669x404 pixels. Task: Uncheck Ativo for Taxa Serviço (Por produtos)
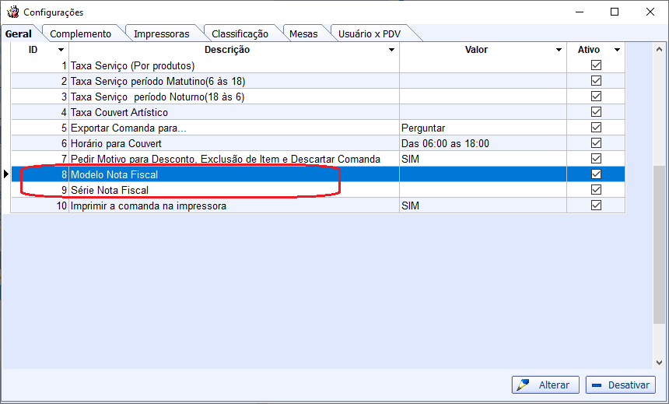tap(596, 65)
